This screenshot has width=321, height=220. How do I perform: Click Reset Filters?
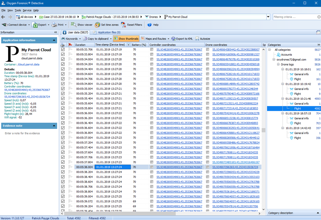(x=131, y=25)
